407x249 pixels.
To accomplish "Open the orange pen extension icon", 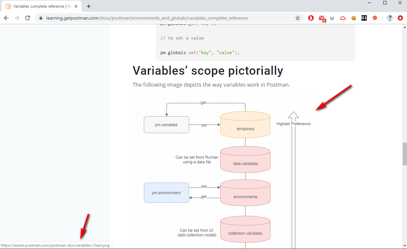I will click(375, 18).
